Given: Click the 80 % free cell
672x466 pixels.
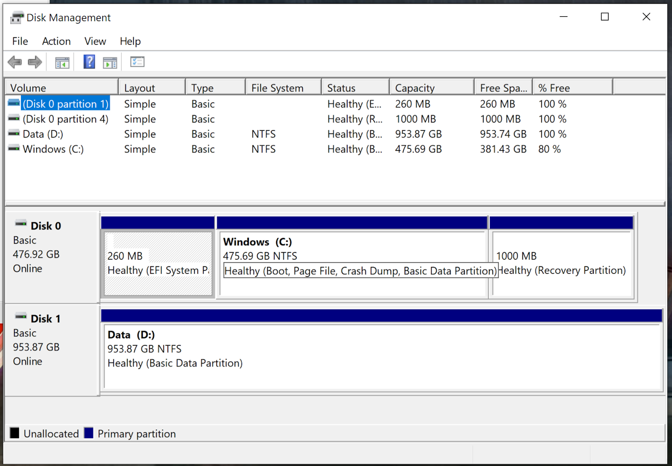Looking at the screenshot, I should [550, 149].
